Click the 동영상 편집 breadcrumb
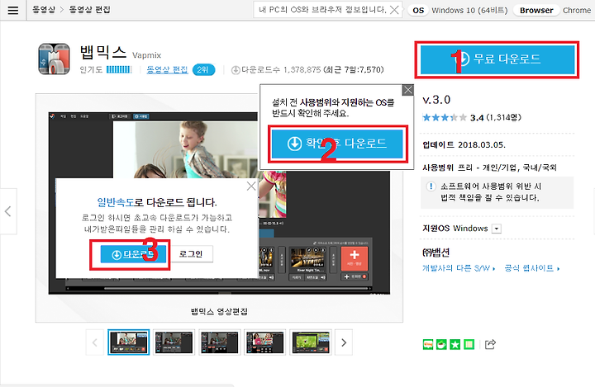This screenshot has width=595, height=387. (x=89, y=10)
